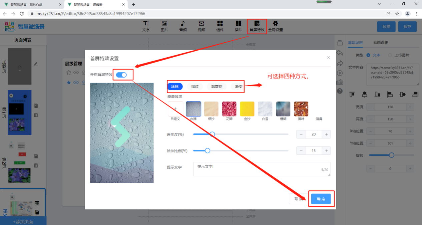Image resolution: width=422 pixels, height=225 pixels.
Task: Open the 组件 components menu
Action: 220,26
